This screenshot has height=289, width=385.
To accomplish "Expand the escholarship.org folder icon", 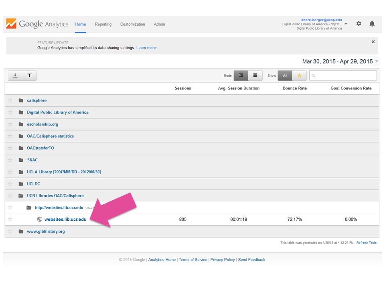I will coord(21,124).
